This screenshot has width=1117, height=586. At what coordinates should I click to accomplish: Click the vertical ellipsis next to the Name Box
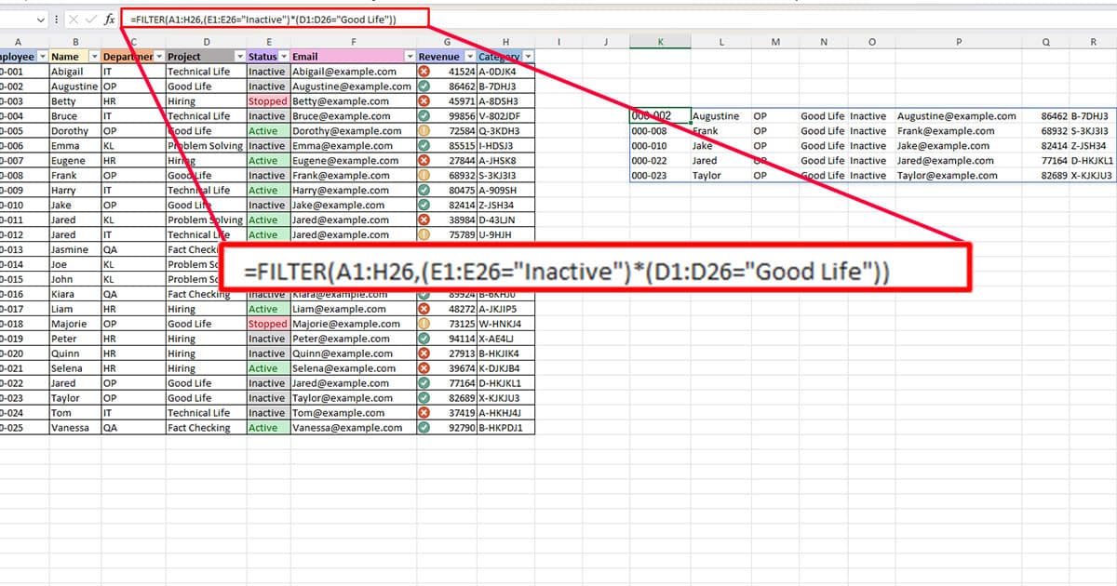56,18
